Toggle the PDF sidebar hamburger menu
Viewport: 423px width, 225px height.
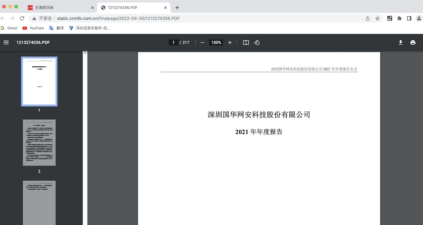(6, 43)
